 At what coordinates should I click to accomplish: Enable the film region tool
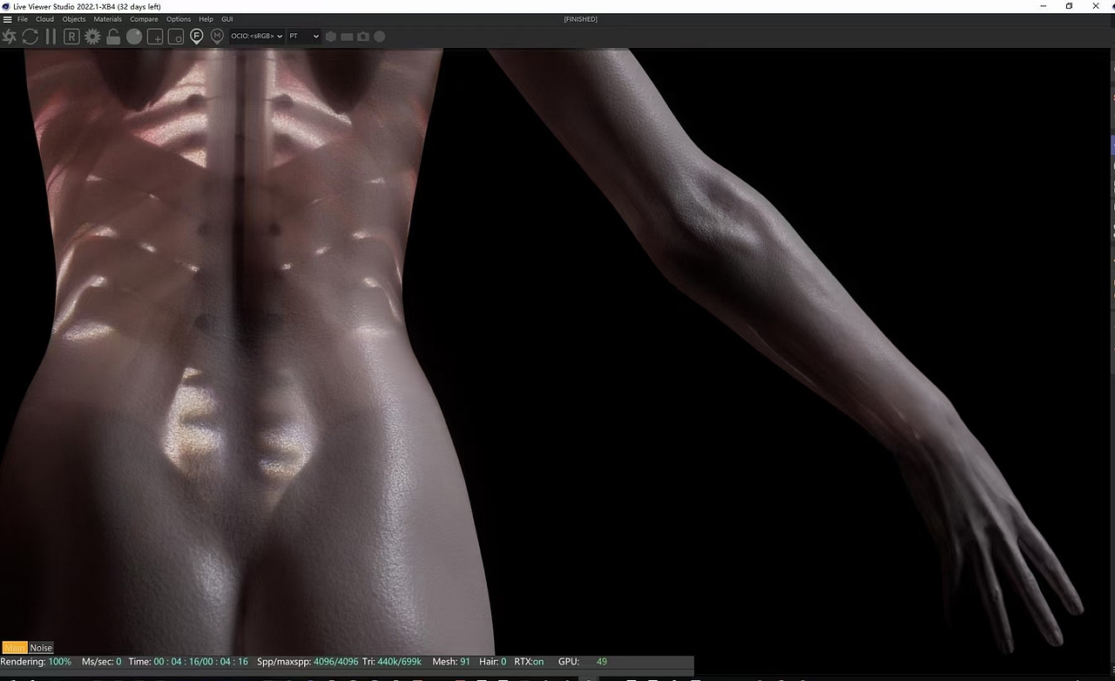tap(176, 37)
